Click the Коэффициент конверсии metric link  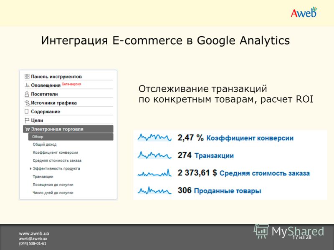point(250,138)
